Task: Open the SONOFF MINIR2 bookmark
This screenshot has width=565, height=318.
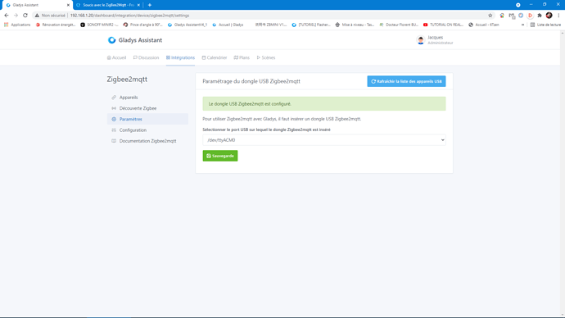Action: click(x=99, y=25)
